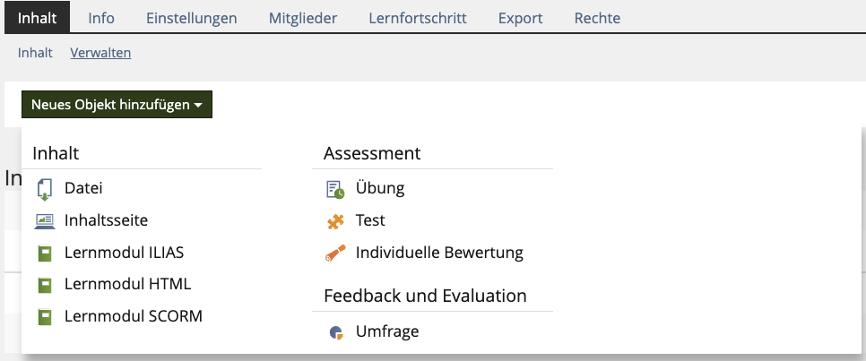The image size is (866, 361).
Task: Click the green Lernmodul ILIAS book icon
Action: tap(44, 254)
